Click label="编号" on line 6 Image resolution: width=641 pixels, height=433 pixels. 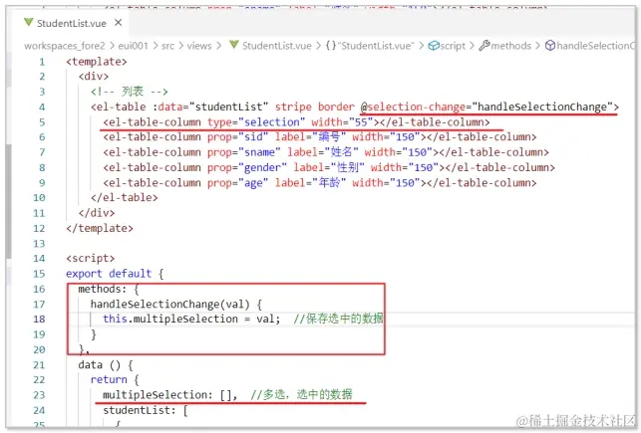pyautogui.click(x=310, y=137)
